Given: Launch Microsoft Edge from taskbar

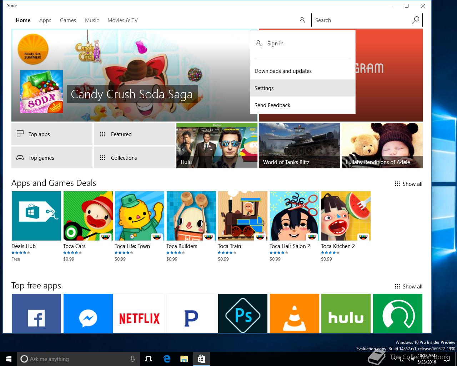Looking at the screenshot, I should (x=167, y=359).
